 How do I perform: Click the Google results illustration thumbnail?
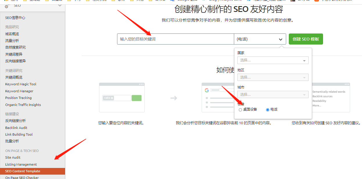(218, 98)
